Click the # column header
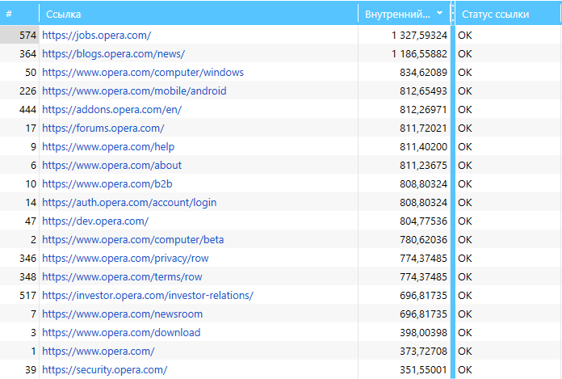The height and width of the screenshot is (379, 562). 19,14
